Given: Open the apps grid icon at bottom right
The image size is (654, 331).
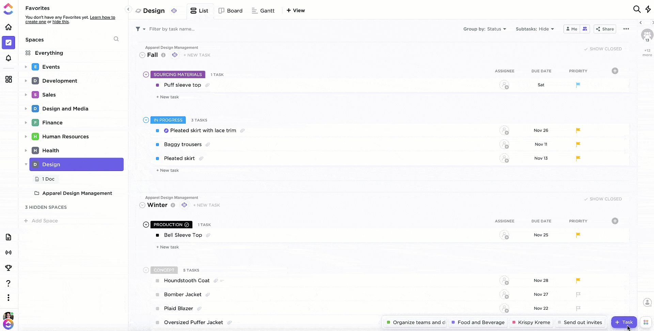Looking at the screenshot, I should coord(646,322).
